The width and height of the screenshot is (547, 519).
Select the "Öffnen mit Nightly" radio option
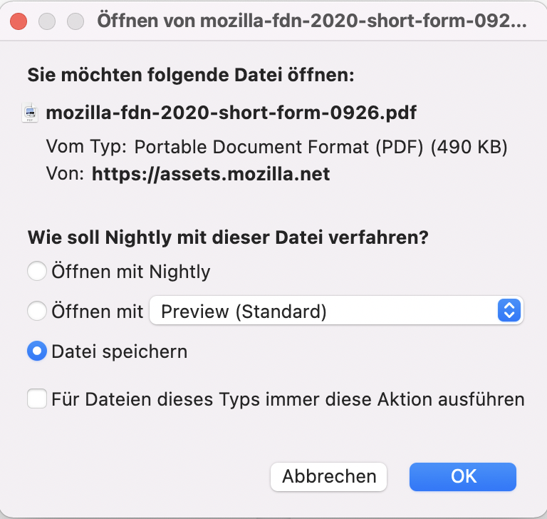36,272
